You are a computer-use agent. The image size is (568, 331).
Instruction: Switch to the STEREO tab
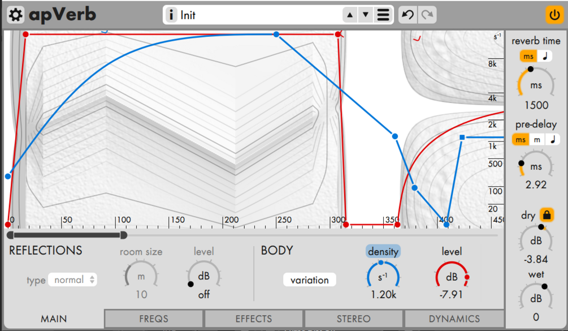pos(354,319)
